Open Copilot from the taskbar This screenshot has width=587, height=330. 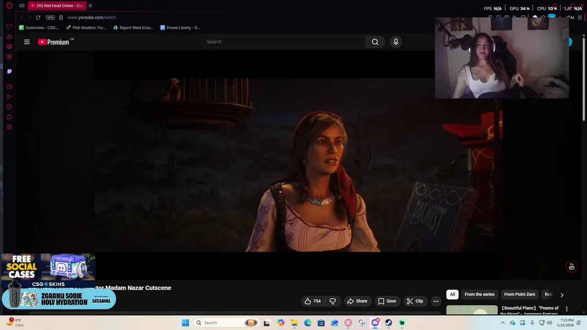(x=281, y=323)
